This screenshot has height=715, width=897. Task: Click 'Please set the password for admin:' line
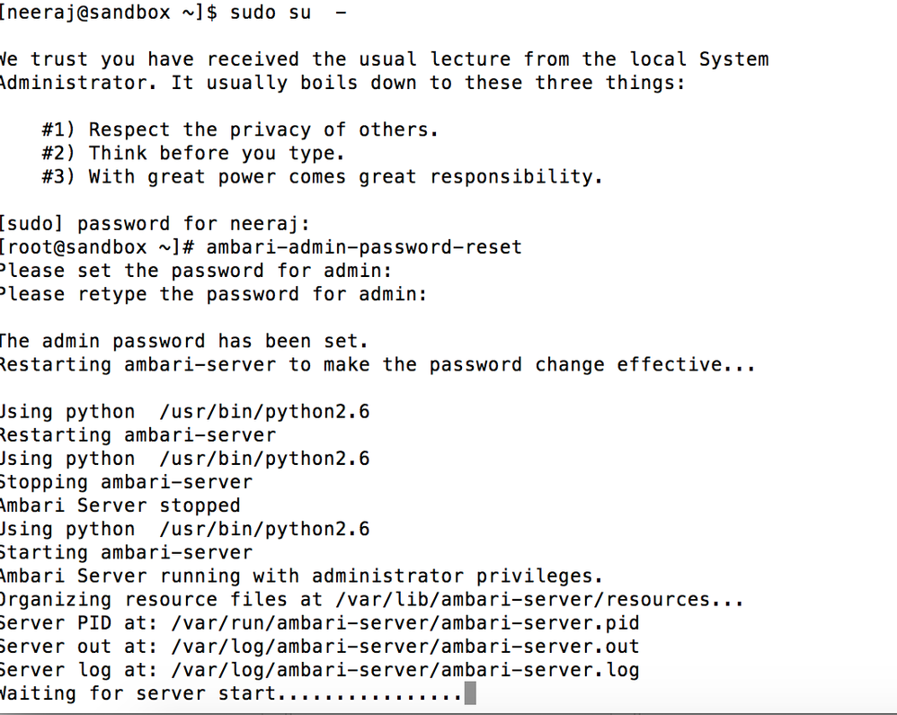[x=196, y=271]
